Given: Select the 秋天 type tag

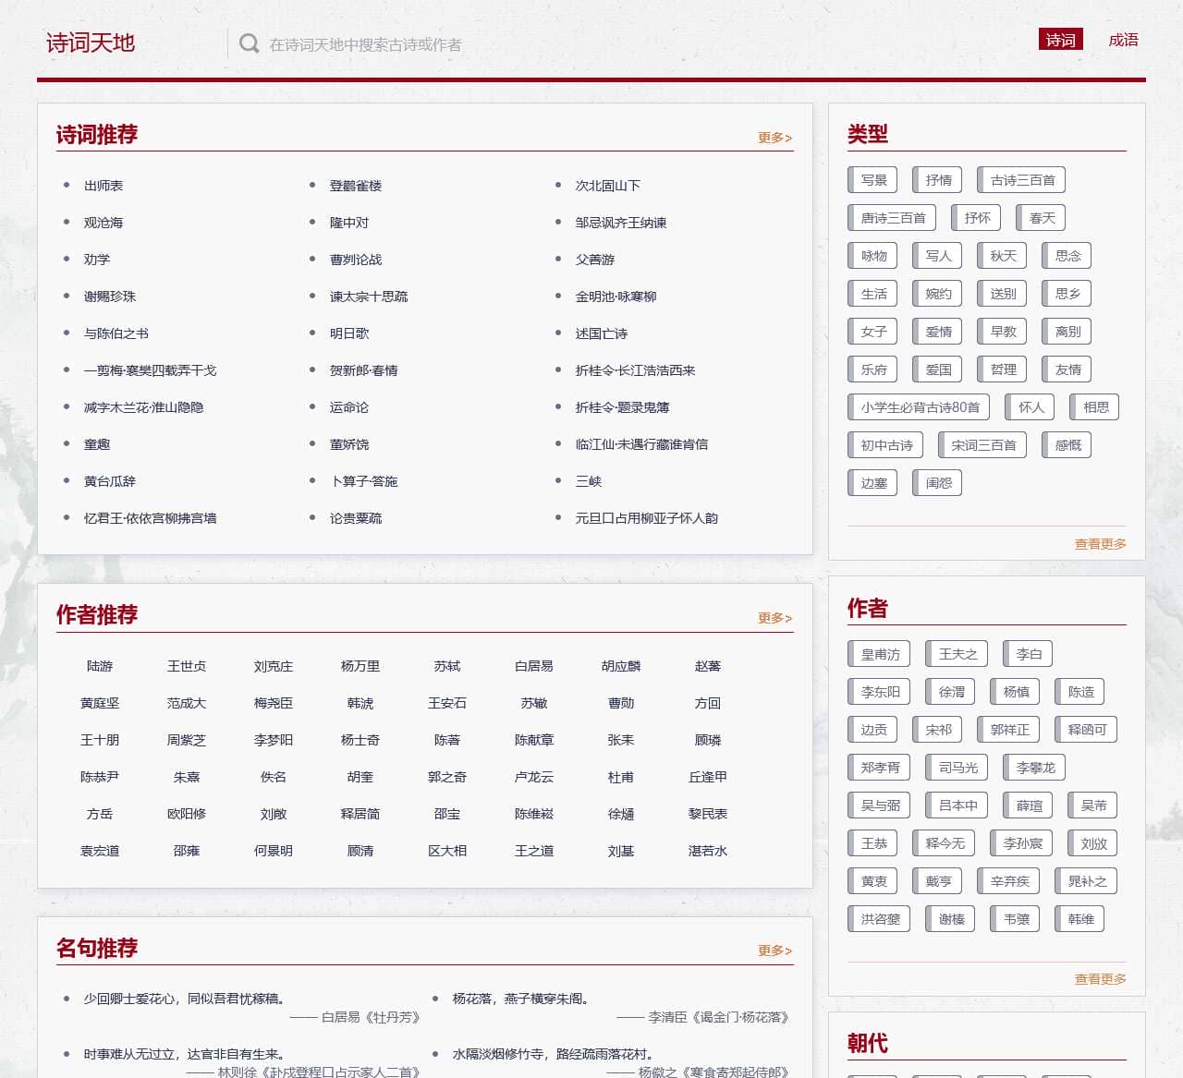Looking at the screenshot, I should [1003, 256].
